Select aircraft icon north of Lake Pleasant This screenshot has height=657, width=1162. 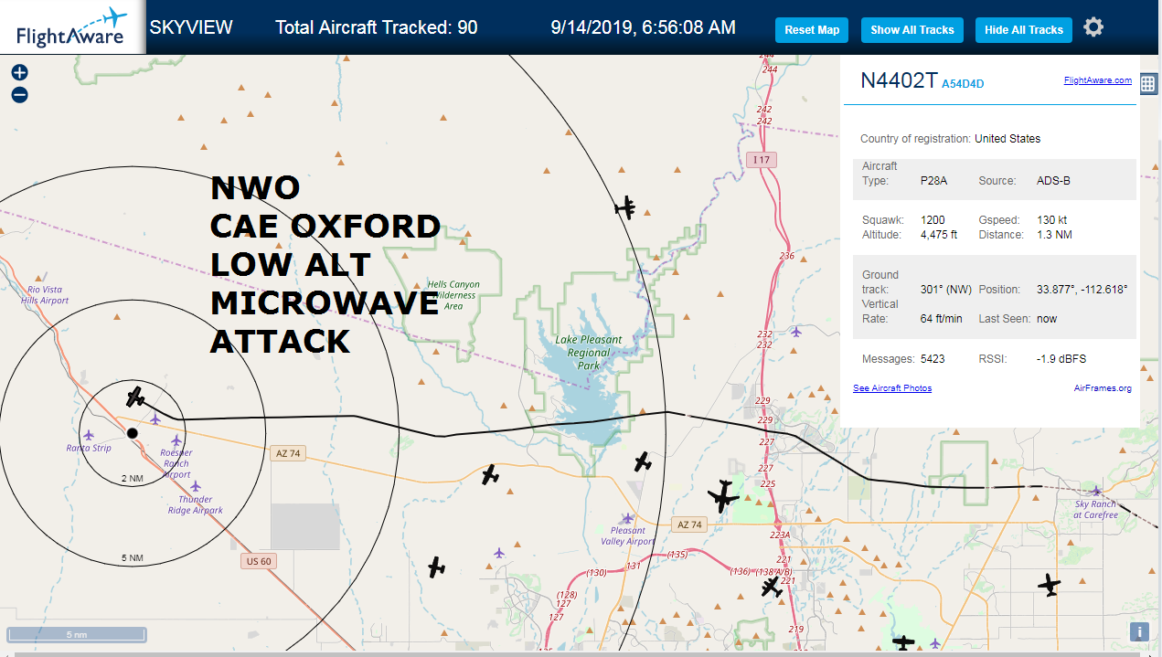626,207
